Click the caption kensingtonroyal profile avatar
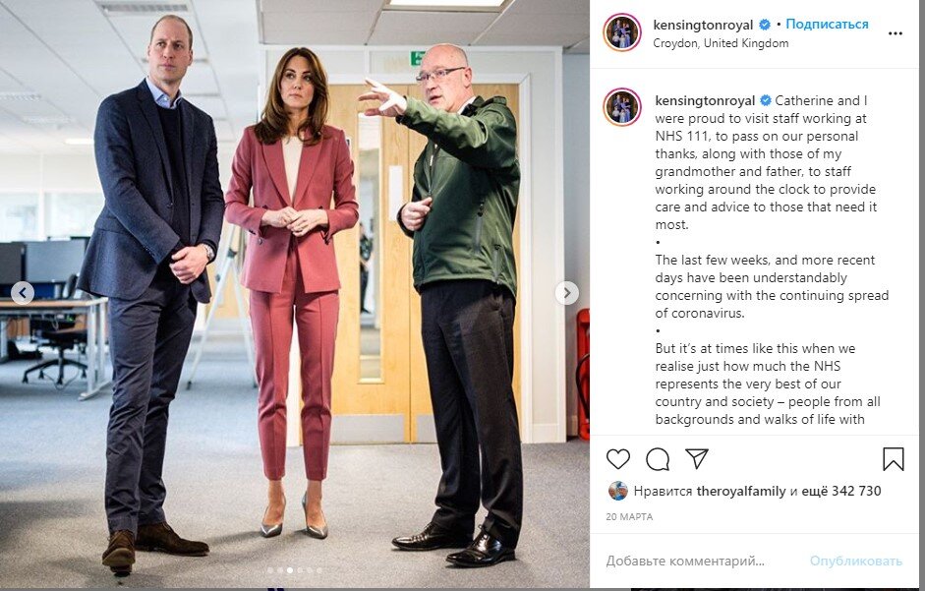 (622, 107)
